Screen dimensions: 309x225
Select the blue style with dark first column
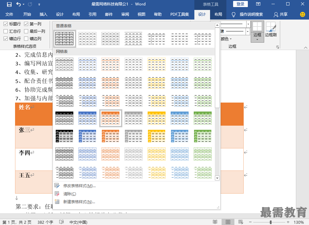[87, 136]
